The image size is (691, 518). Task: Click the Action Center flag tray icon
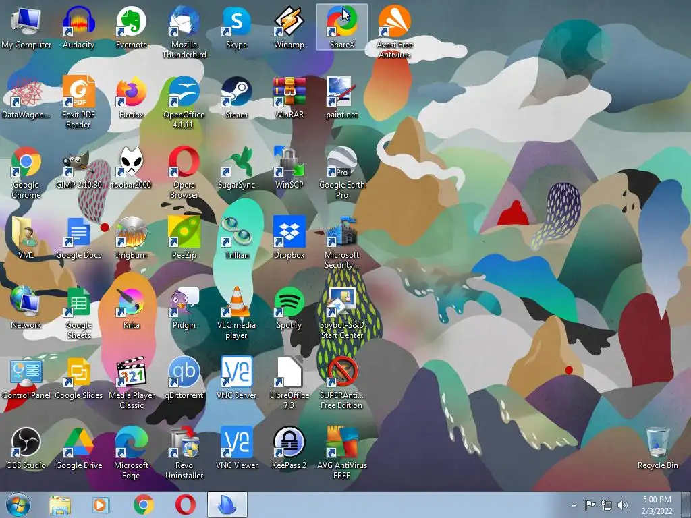pos(590,505)
